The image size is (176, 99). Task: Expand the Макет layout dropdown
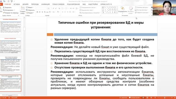point(30,7)
